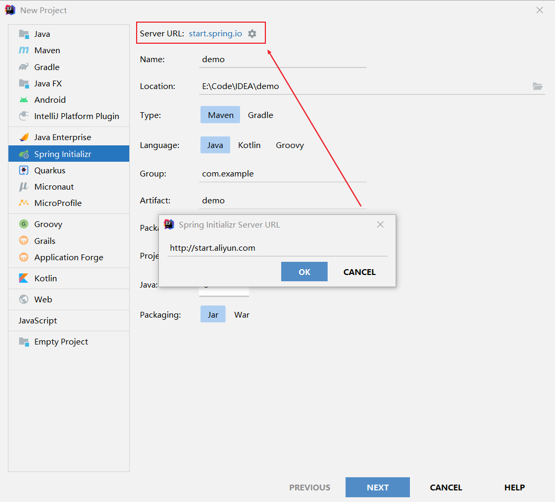555x502 pixels.
Task: Click the Android robot icon
Action: pos(24,100)
